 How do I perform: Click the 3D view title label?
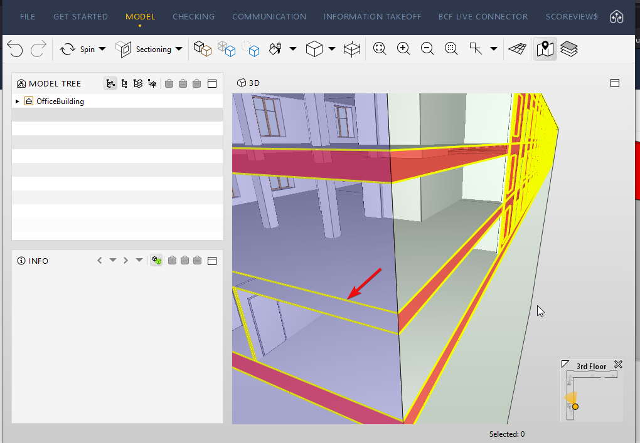(254, 83)
